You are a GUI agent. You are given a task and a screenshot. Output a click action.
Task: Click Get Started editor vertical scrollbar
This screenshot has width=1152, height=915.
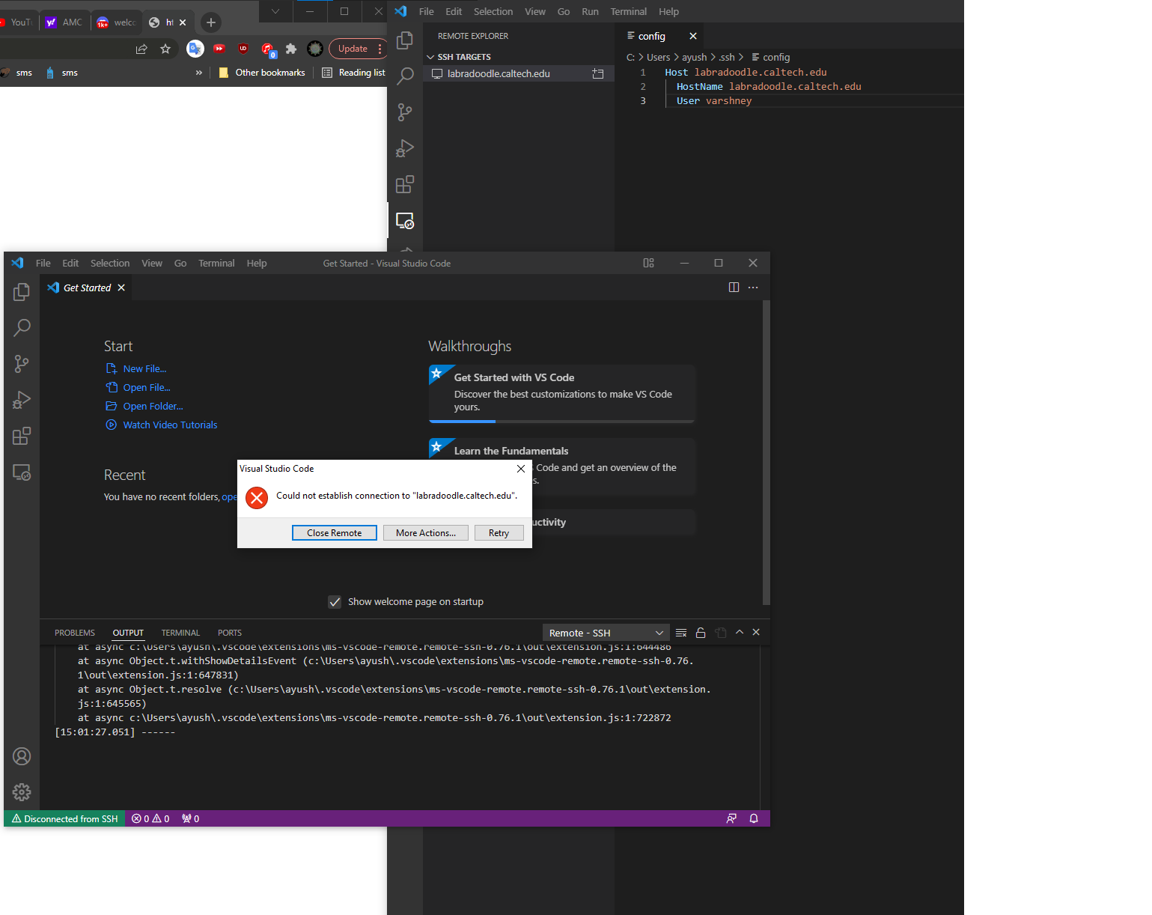[x=766, y=452]
